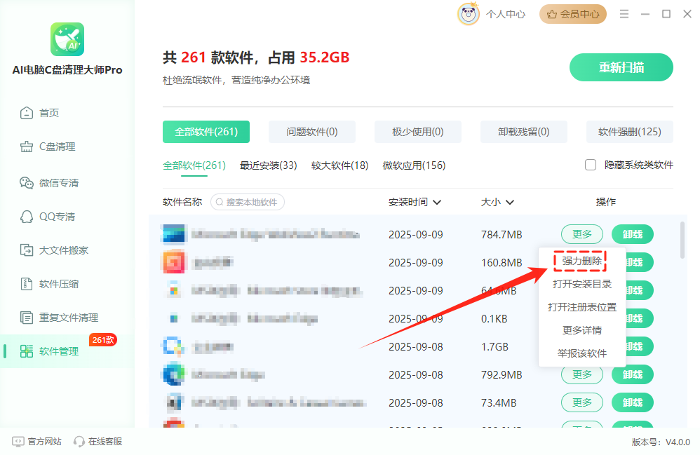Screen dimensions: 700x455
Task: Open 在线客服 support
Action: (x=98, y=442)
